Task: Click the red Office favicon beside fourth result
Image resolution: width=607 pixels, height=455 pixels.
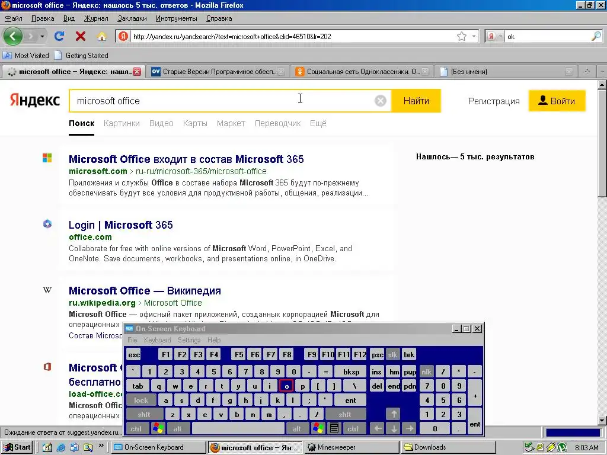Action: point(47,366)
